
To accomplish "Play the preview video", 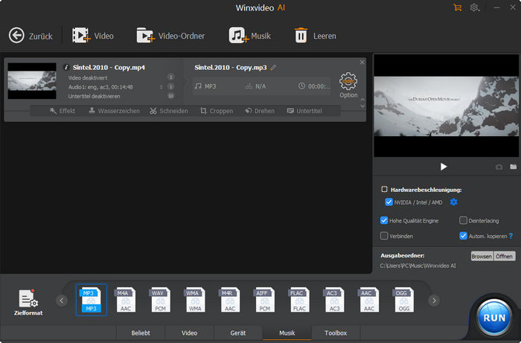I will point(444,167).
